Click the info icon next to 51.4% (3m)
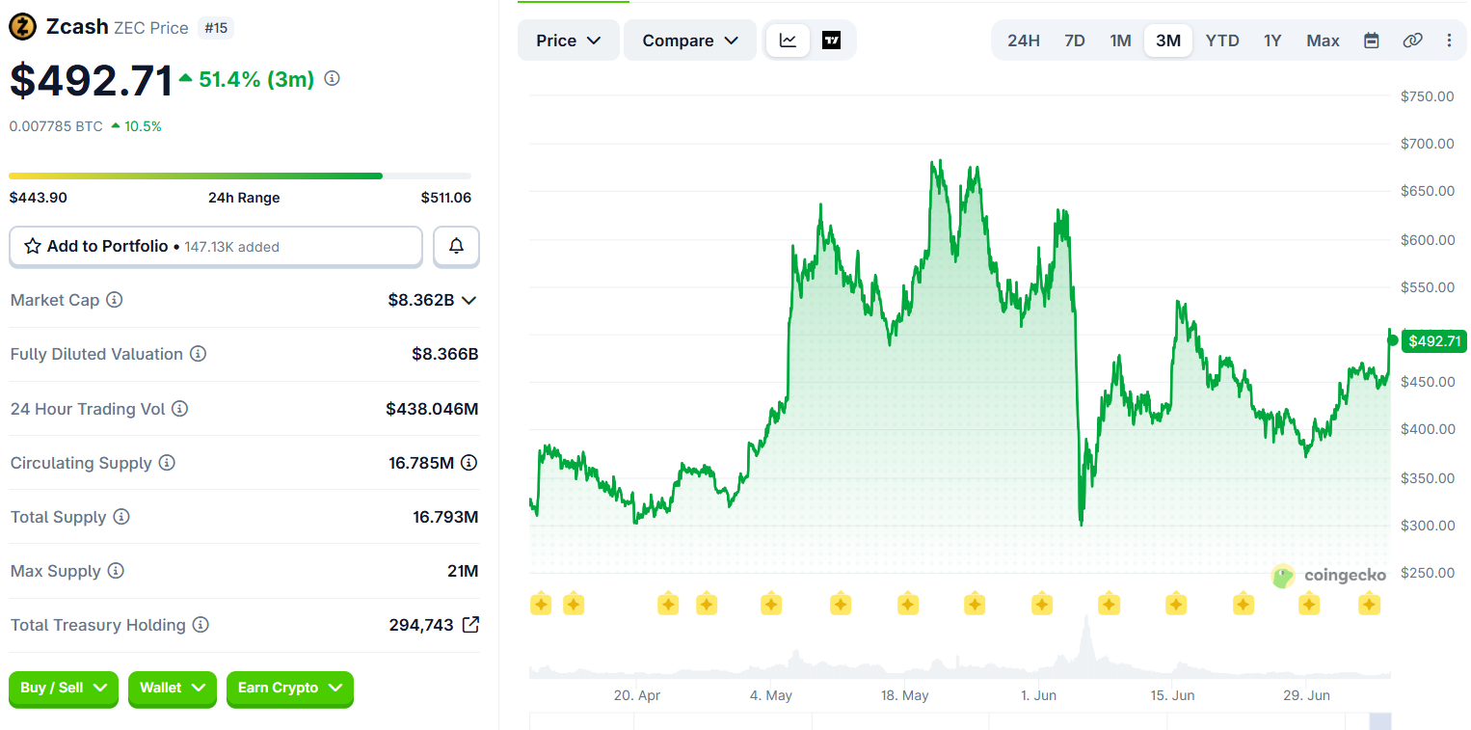Viewport: 1471px width, 730px height. click(x=332, y=79)
